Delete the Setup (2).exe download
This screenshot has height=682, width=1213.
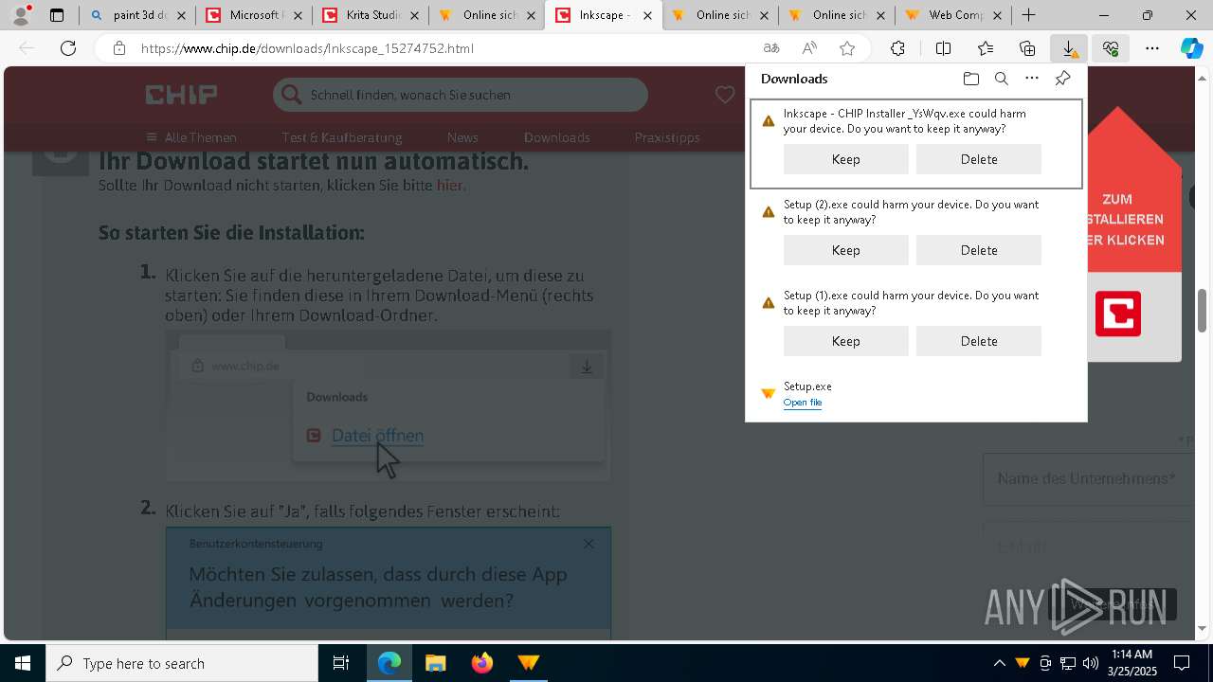(978, 250)
